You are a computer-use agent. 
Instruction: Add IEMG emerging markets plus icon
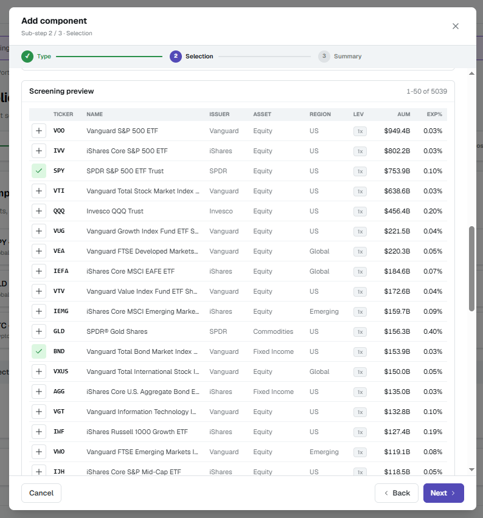point(39,311)
